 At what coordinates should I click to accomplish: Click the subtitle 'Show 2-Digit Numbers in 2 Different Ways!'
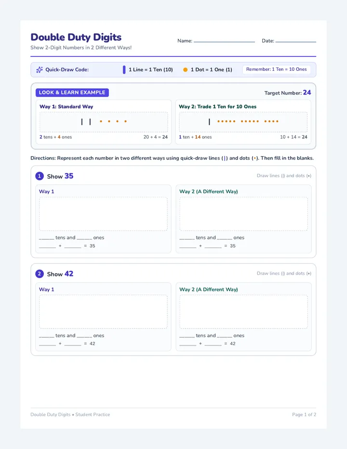(81, 48)
